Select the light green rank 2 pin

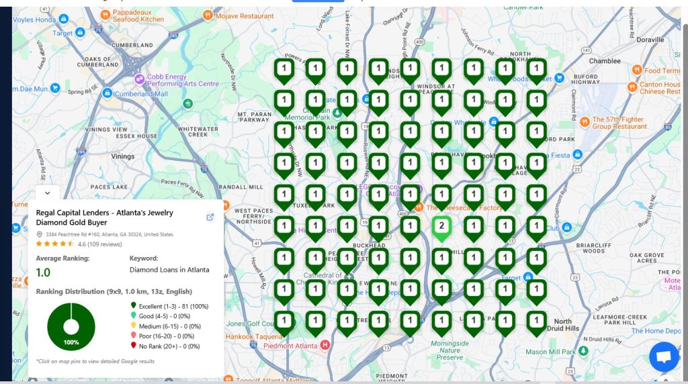tap(441, 229)
